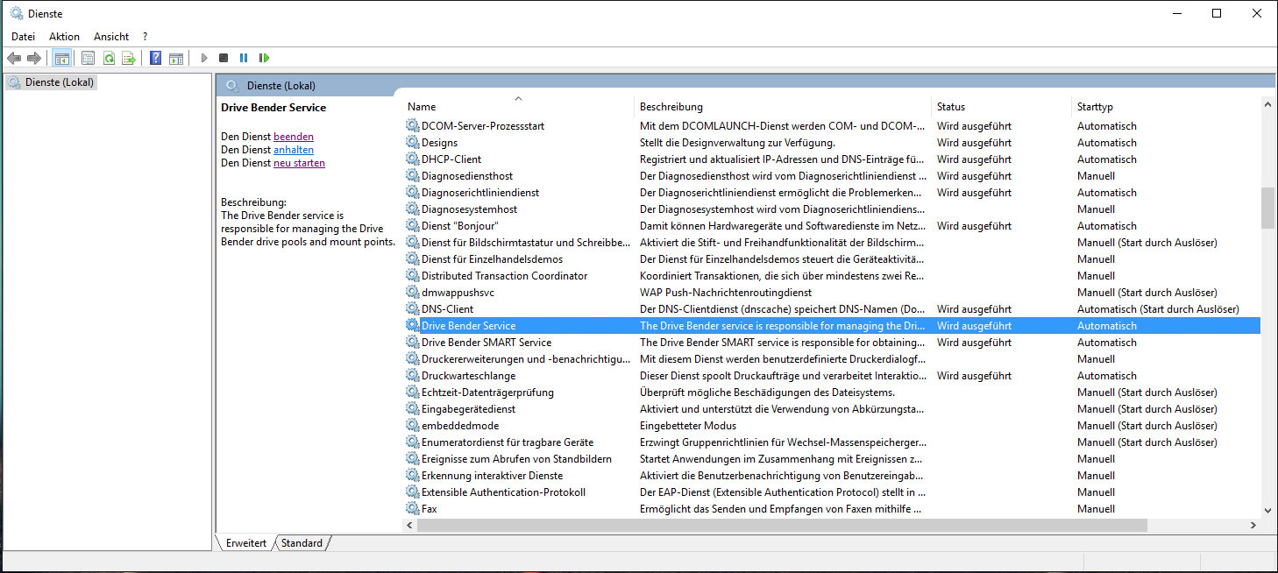
Task: Click gear icon beside the Fax service
Action: tap(413, 508)
